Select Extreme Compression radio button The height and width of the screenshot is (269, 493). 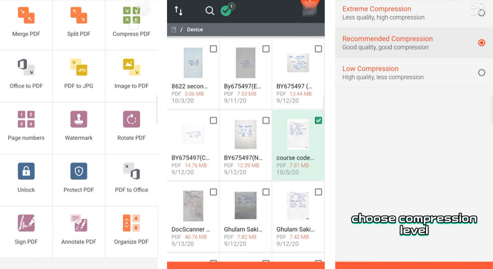[x=481, y=13]
